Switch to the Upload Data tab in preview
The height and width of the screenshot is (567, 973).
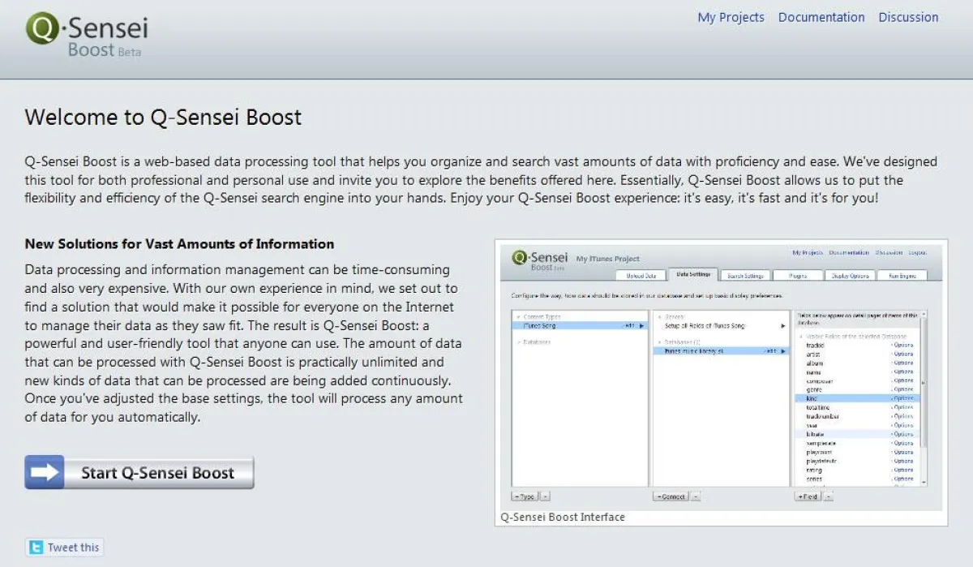(641, 276)
